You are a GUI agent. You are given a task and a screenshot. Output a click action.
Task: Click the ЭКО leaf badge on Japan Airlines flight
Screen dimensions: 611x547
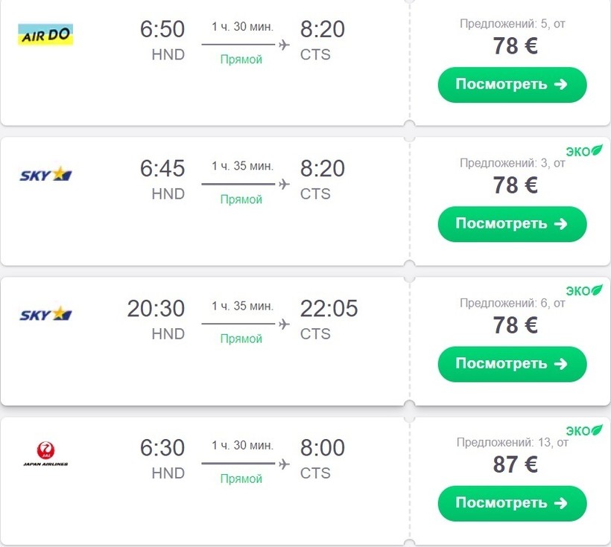point(585,430)
